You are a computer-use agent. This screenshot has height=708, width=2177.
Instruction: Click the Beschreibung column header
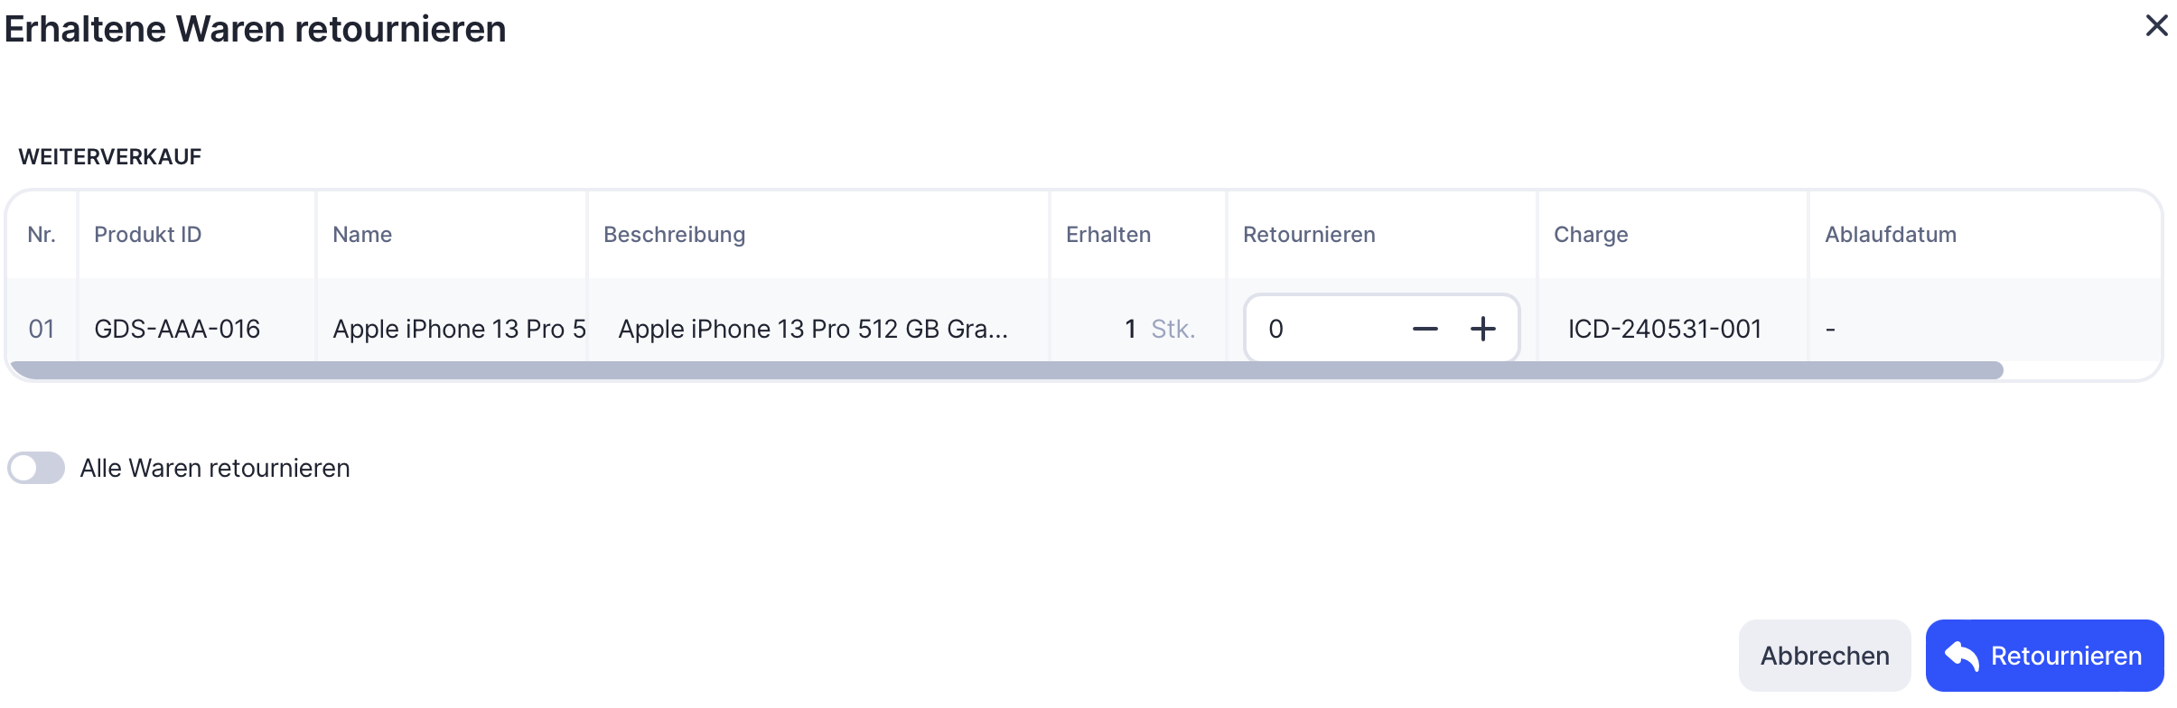tap(674, 235)
